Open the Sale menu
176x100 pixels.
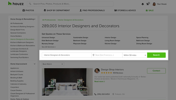coord(150,10)
